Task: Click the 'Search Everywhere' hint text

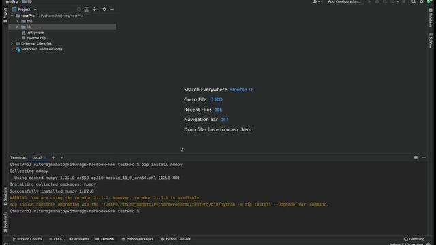Action: click(x=206, y=89)
